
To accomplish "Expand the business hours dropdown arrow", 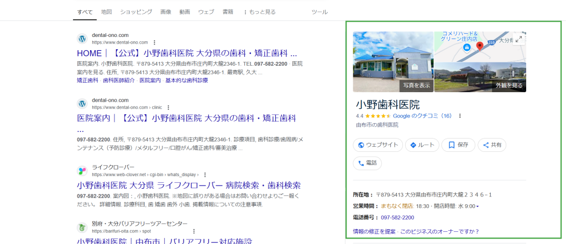I will [478, 206].
